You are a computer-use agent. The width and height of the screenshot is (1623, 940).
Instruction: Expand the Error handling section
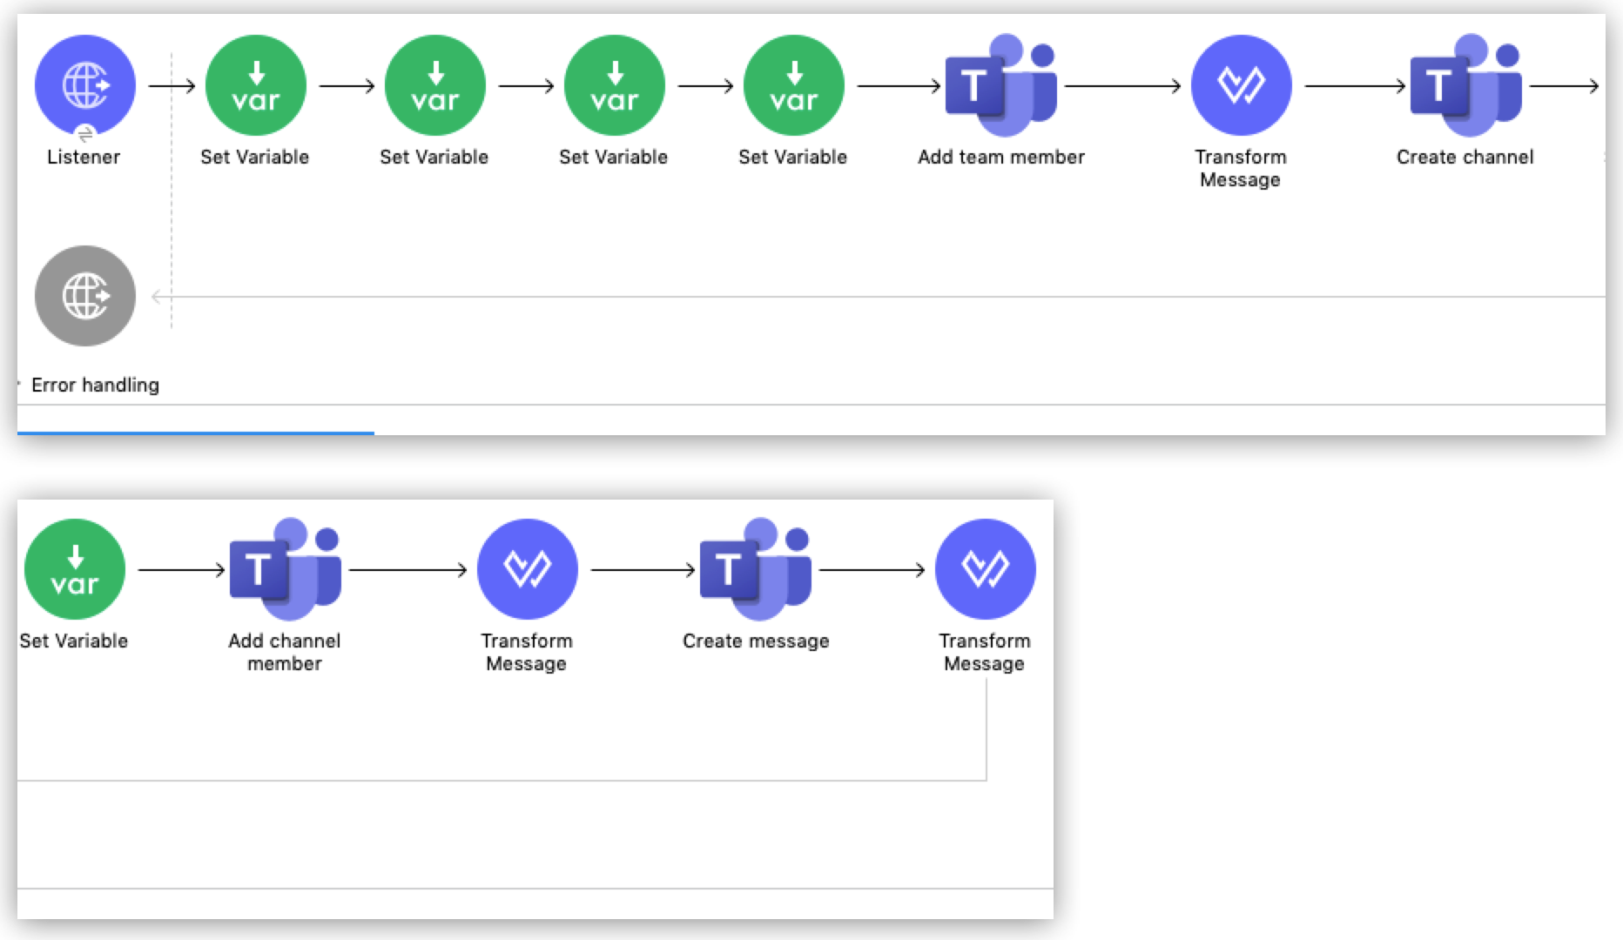pyautogui.click(x=20, y=384)
